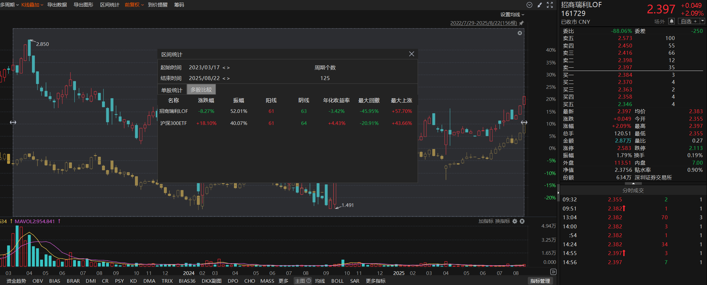This screenshot has height=285, width=707.
Task: Switch to the 单股统计 tab
Action: click(x=172, y=90)
